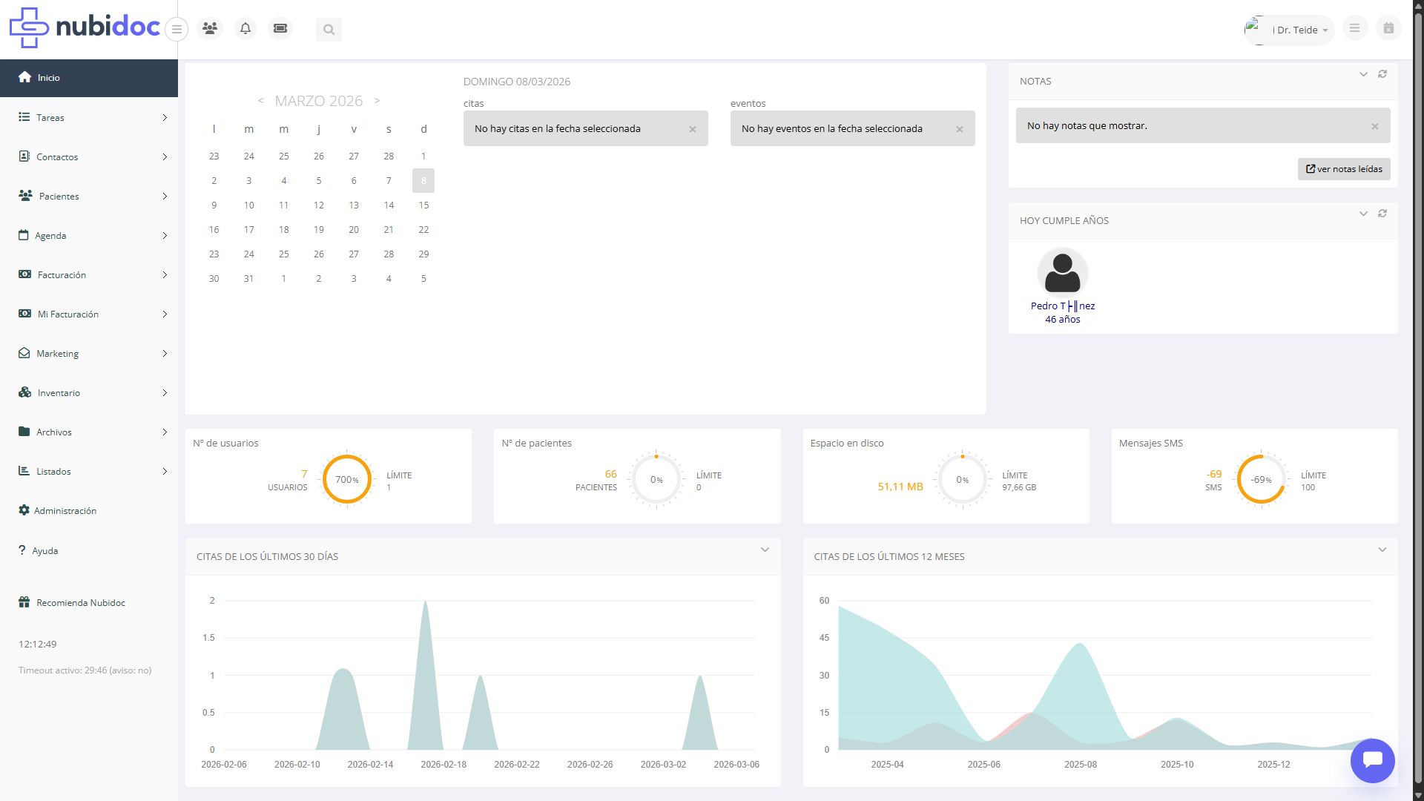The image size is (1424, 801).
Task: Open the Agenda menu item
Action: 89,235
